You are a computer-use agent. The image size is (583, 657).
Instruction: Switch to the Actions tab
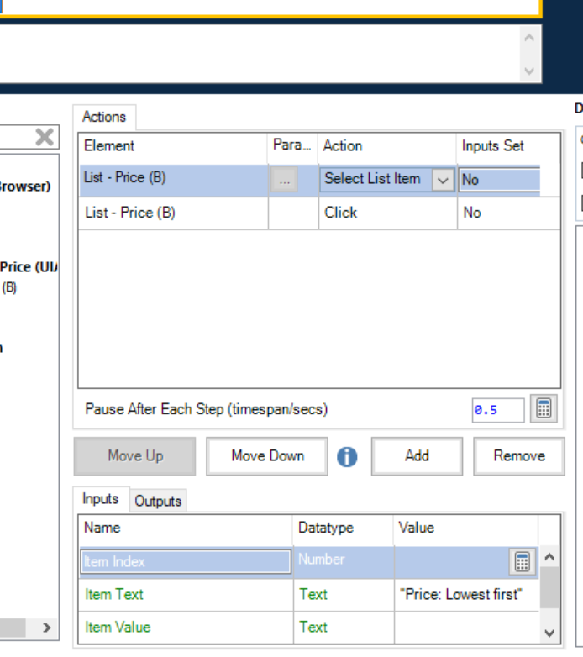click(104, 117)
